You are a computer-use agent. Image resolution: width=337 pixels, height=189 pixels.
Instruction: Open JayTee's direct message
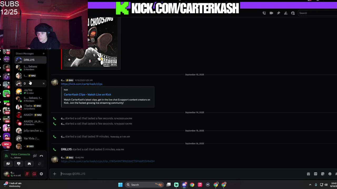coord(31,91)
